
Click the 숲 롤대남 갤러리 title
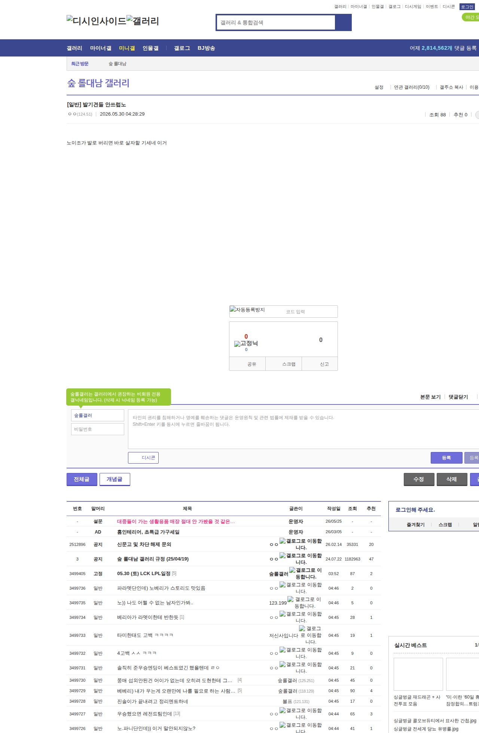click(x=98, y=83)
